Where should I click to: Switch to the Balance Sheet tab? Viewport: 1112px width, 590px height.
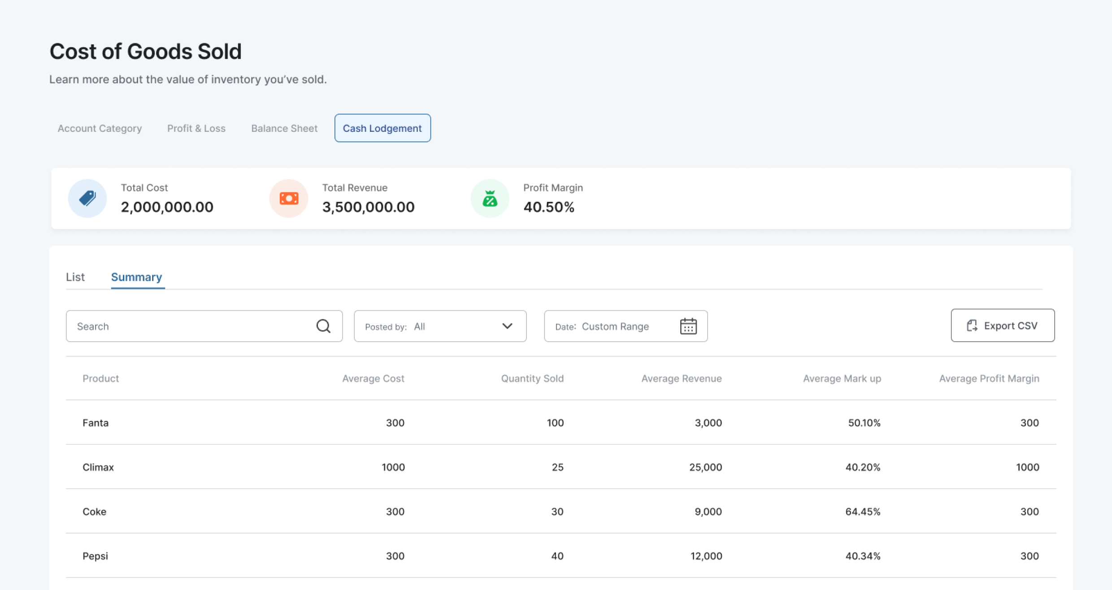coord(284,128)
